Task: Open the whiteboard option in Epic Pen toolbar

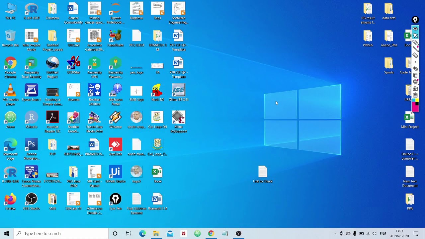Action: [415, 82]
